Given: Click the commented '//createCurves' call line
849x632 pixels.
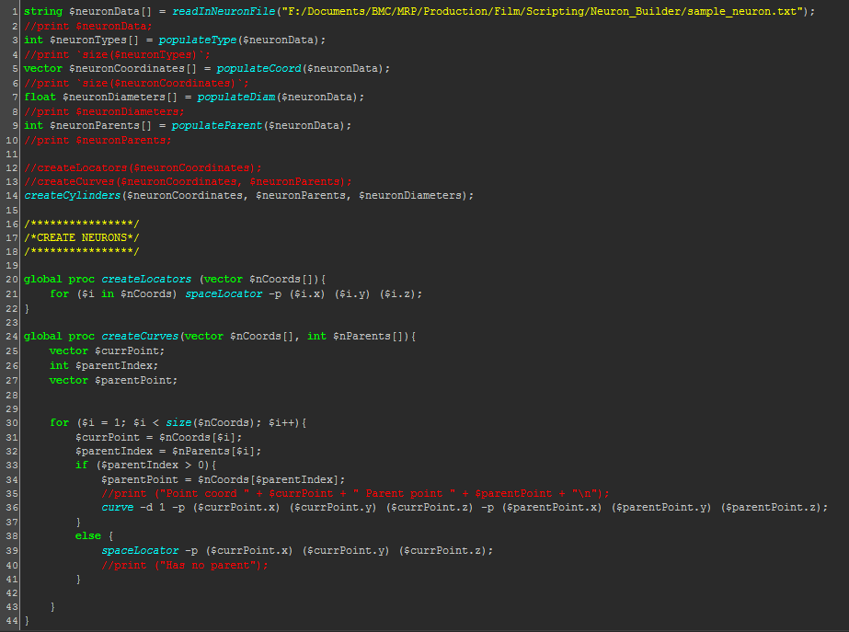Looking at the screenshot, I should [188, 181].
